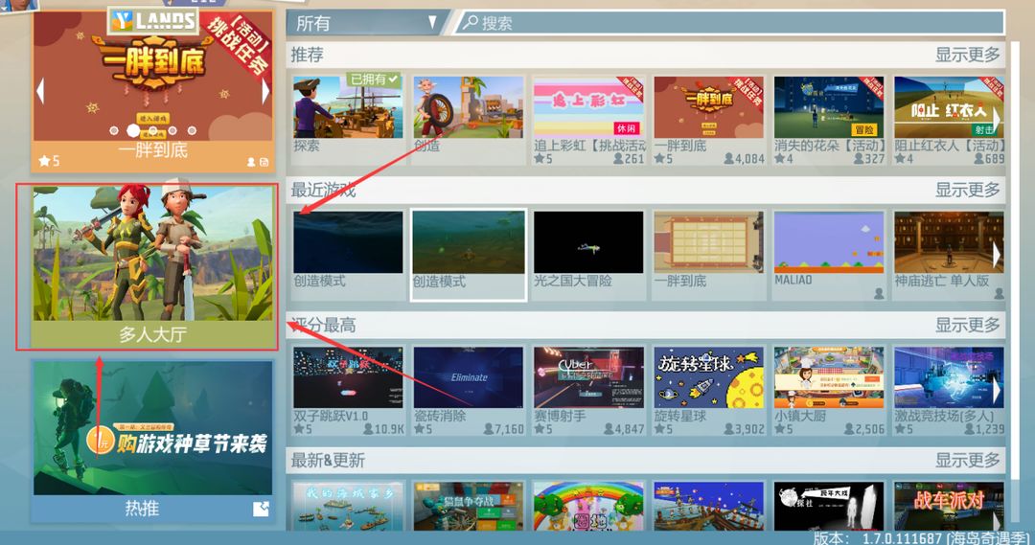The width and height of the screenshot is (1035, 545).
Task: Show more in the 最近游戏 section
Action: (x=967, y=190)
